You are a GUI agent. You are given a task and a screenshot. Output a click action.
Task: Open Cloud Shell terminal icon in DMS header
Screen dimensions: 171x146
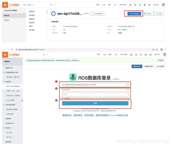[x=131, y=55]
